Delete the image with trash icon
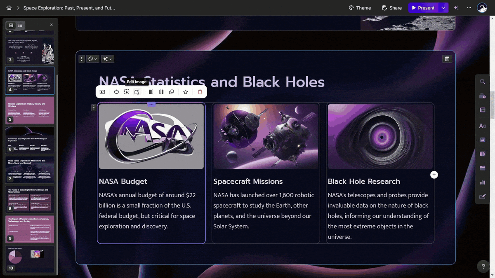The image size is (495, 278). point(200,92)
